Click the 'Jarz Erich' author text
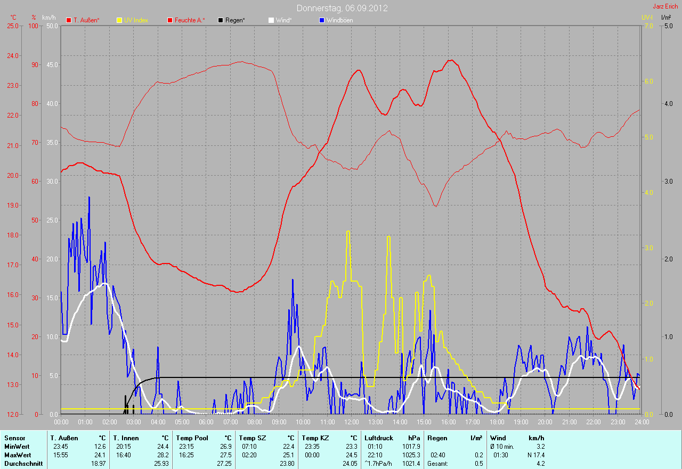The image size is (682, 469). point(665,6)
